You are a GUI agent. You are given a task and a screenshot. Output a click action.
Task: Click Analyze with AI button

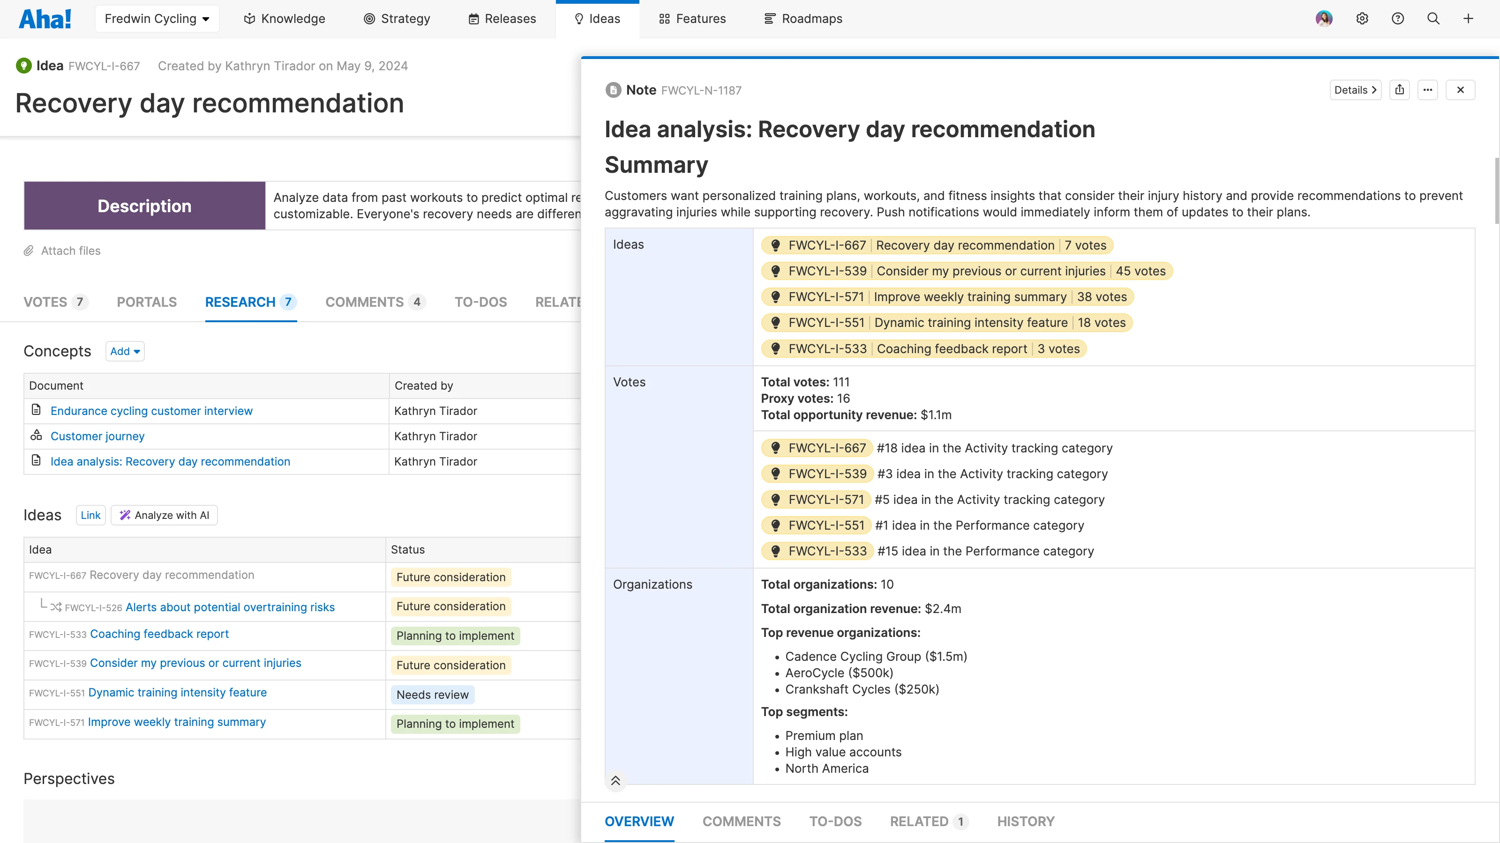pos(164,515)
